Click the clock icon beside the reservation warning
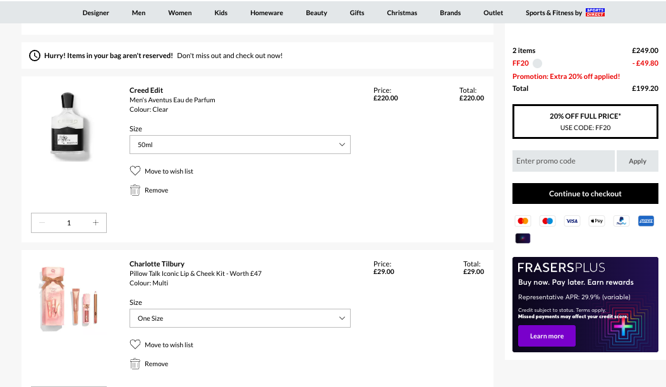The image size is (666, 387). point(35,55)
